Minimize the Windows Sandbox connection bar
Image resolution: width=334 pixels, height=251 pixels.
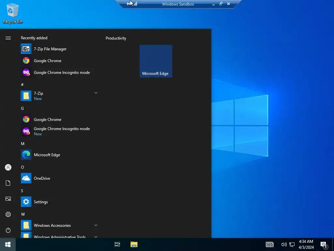pos(213,4)
